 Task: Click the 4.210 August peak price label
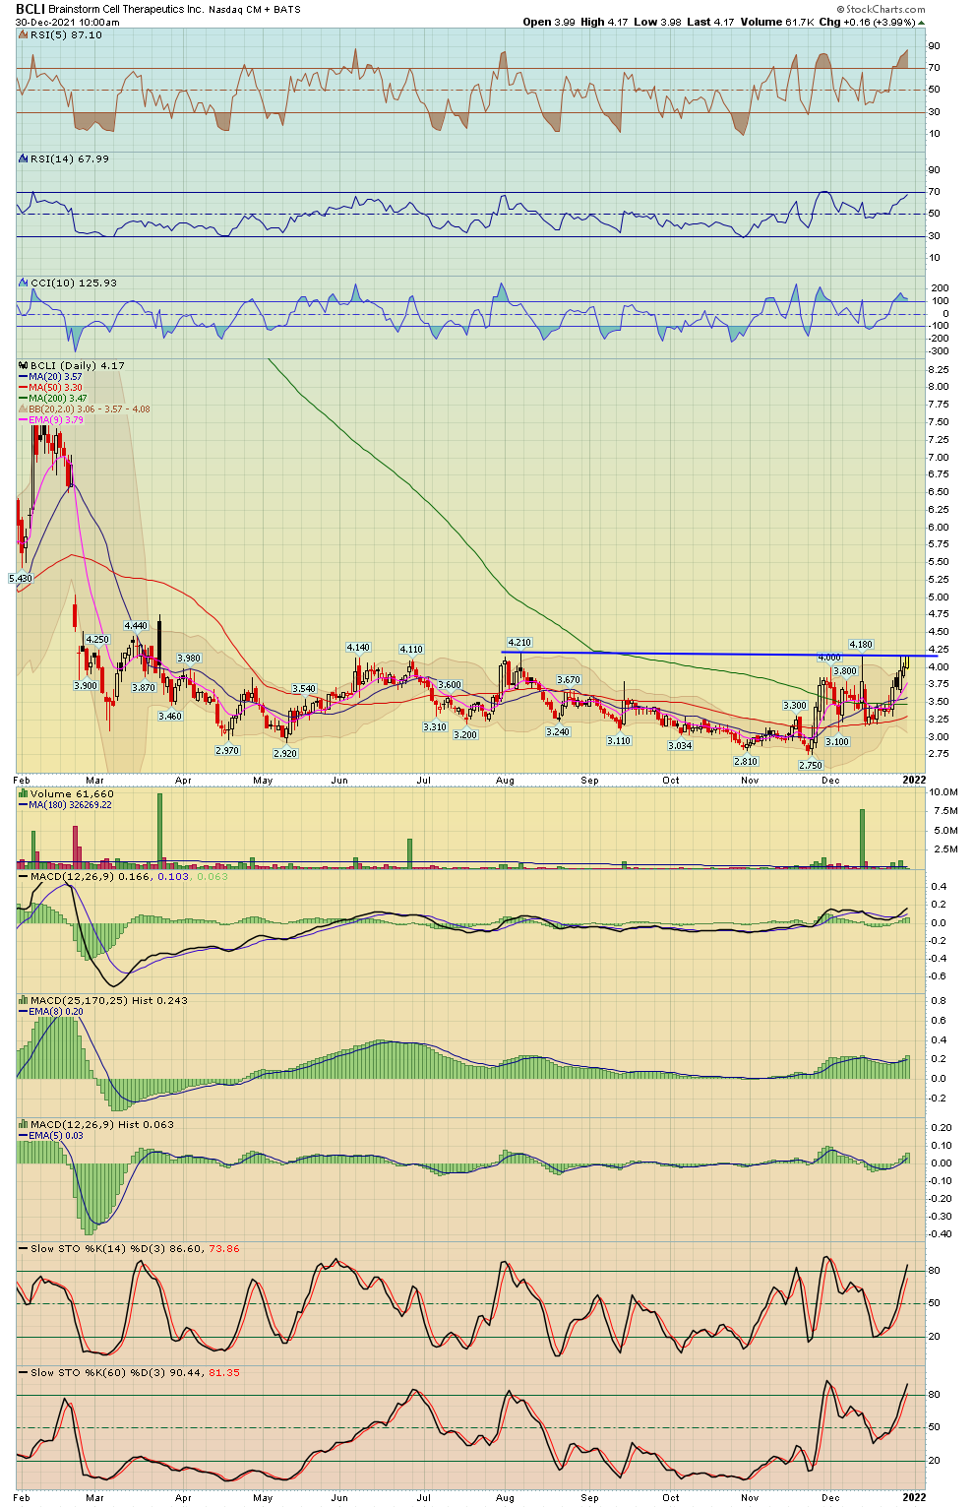(518, 643)
